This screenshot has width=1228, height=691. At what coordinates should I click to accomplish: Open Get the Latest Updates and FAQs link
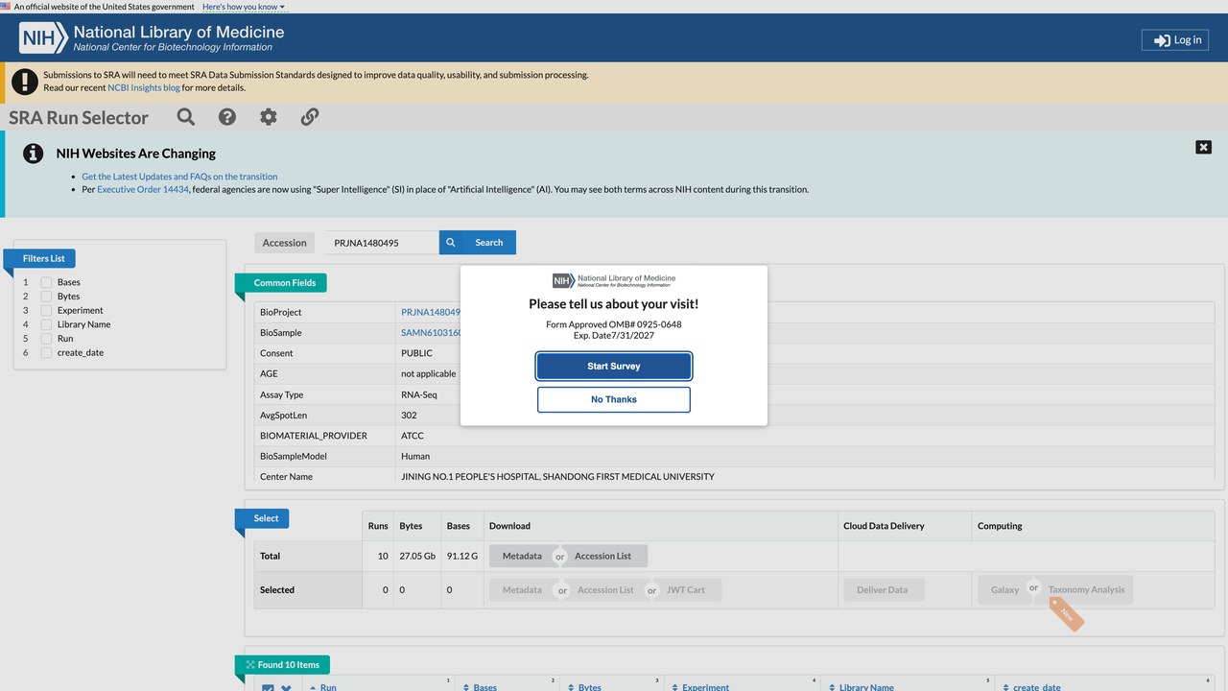(179, 177)
